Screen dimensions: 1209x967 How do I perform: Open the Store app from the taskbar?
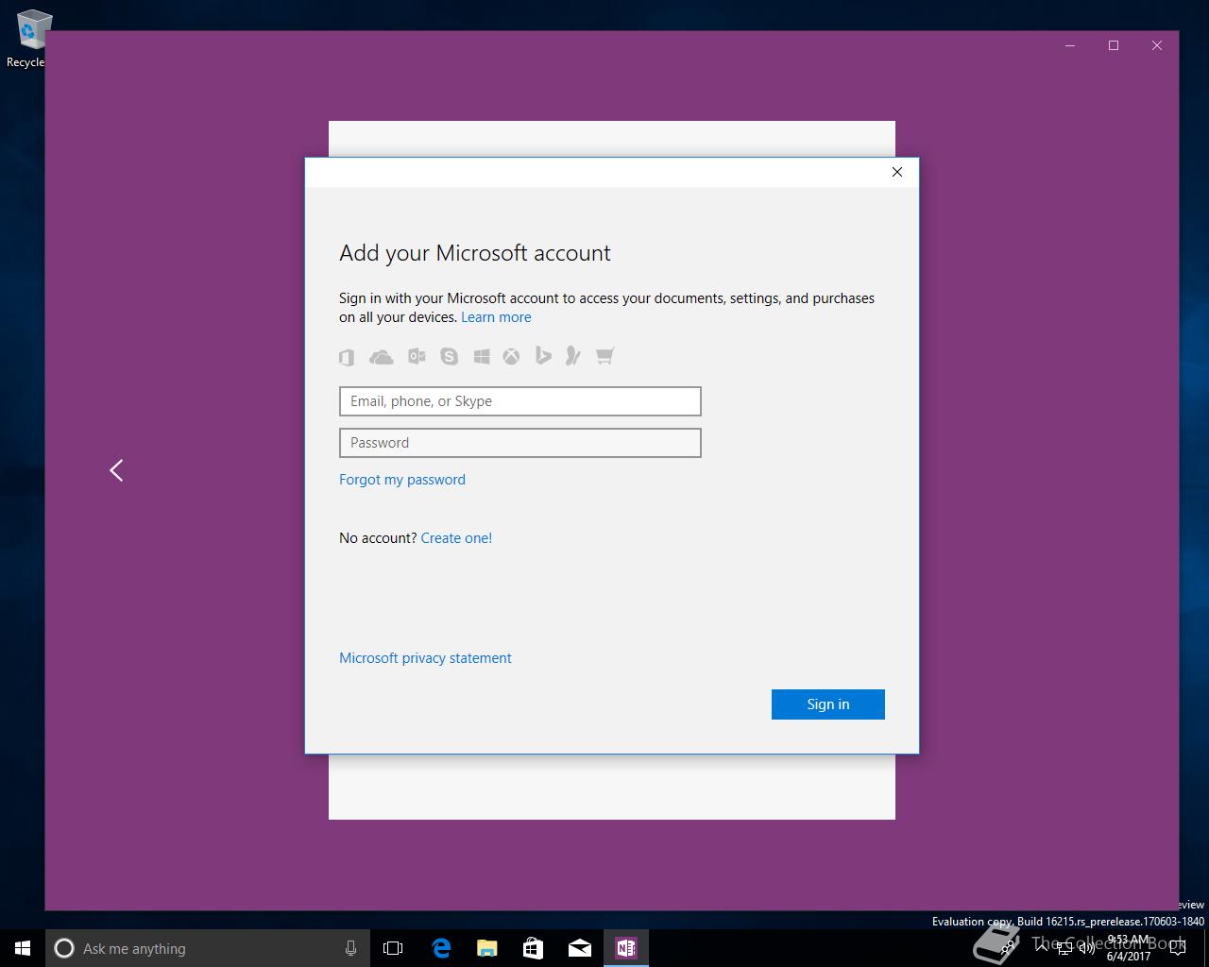click(534, 948)
